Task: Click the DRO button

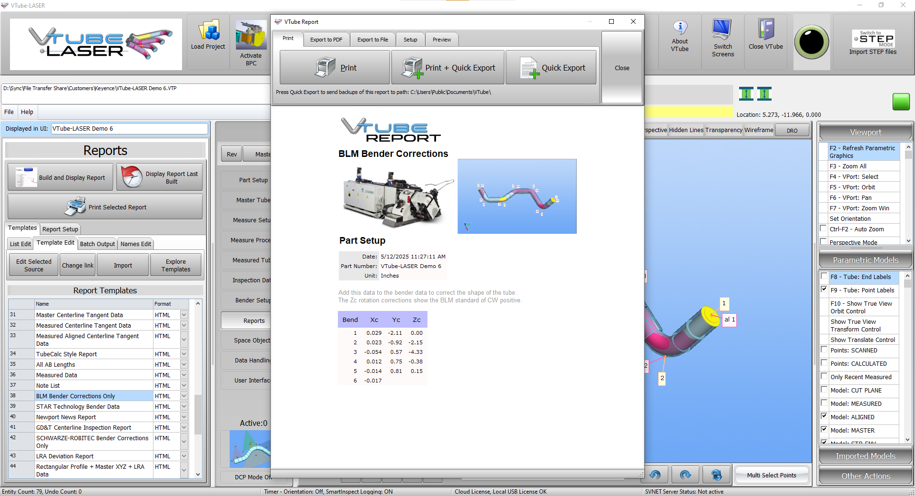Action: [x=792, y=130]
